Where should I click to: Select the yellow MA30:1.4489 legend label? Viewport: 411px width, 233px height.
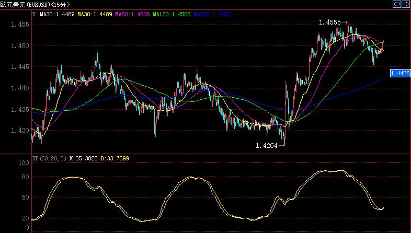pyautogui.click(x=95, y=14)
